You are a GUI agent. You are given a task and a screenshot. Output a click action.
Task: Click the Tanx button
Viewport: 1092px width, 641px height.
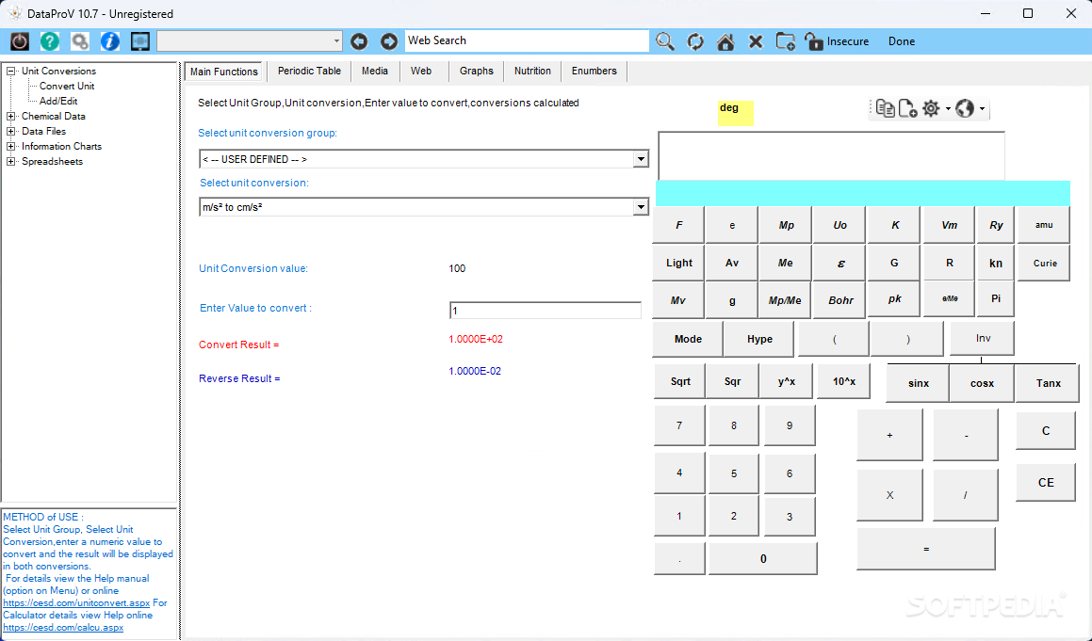[1048, 383]
